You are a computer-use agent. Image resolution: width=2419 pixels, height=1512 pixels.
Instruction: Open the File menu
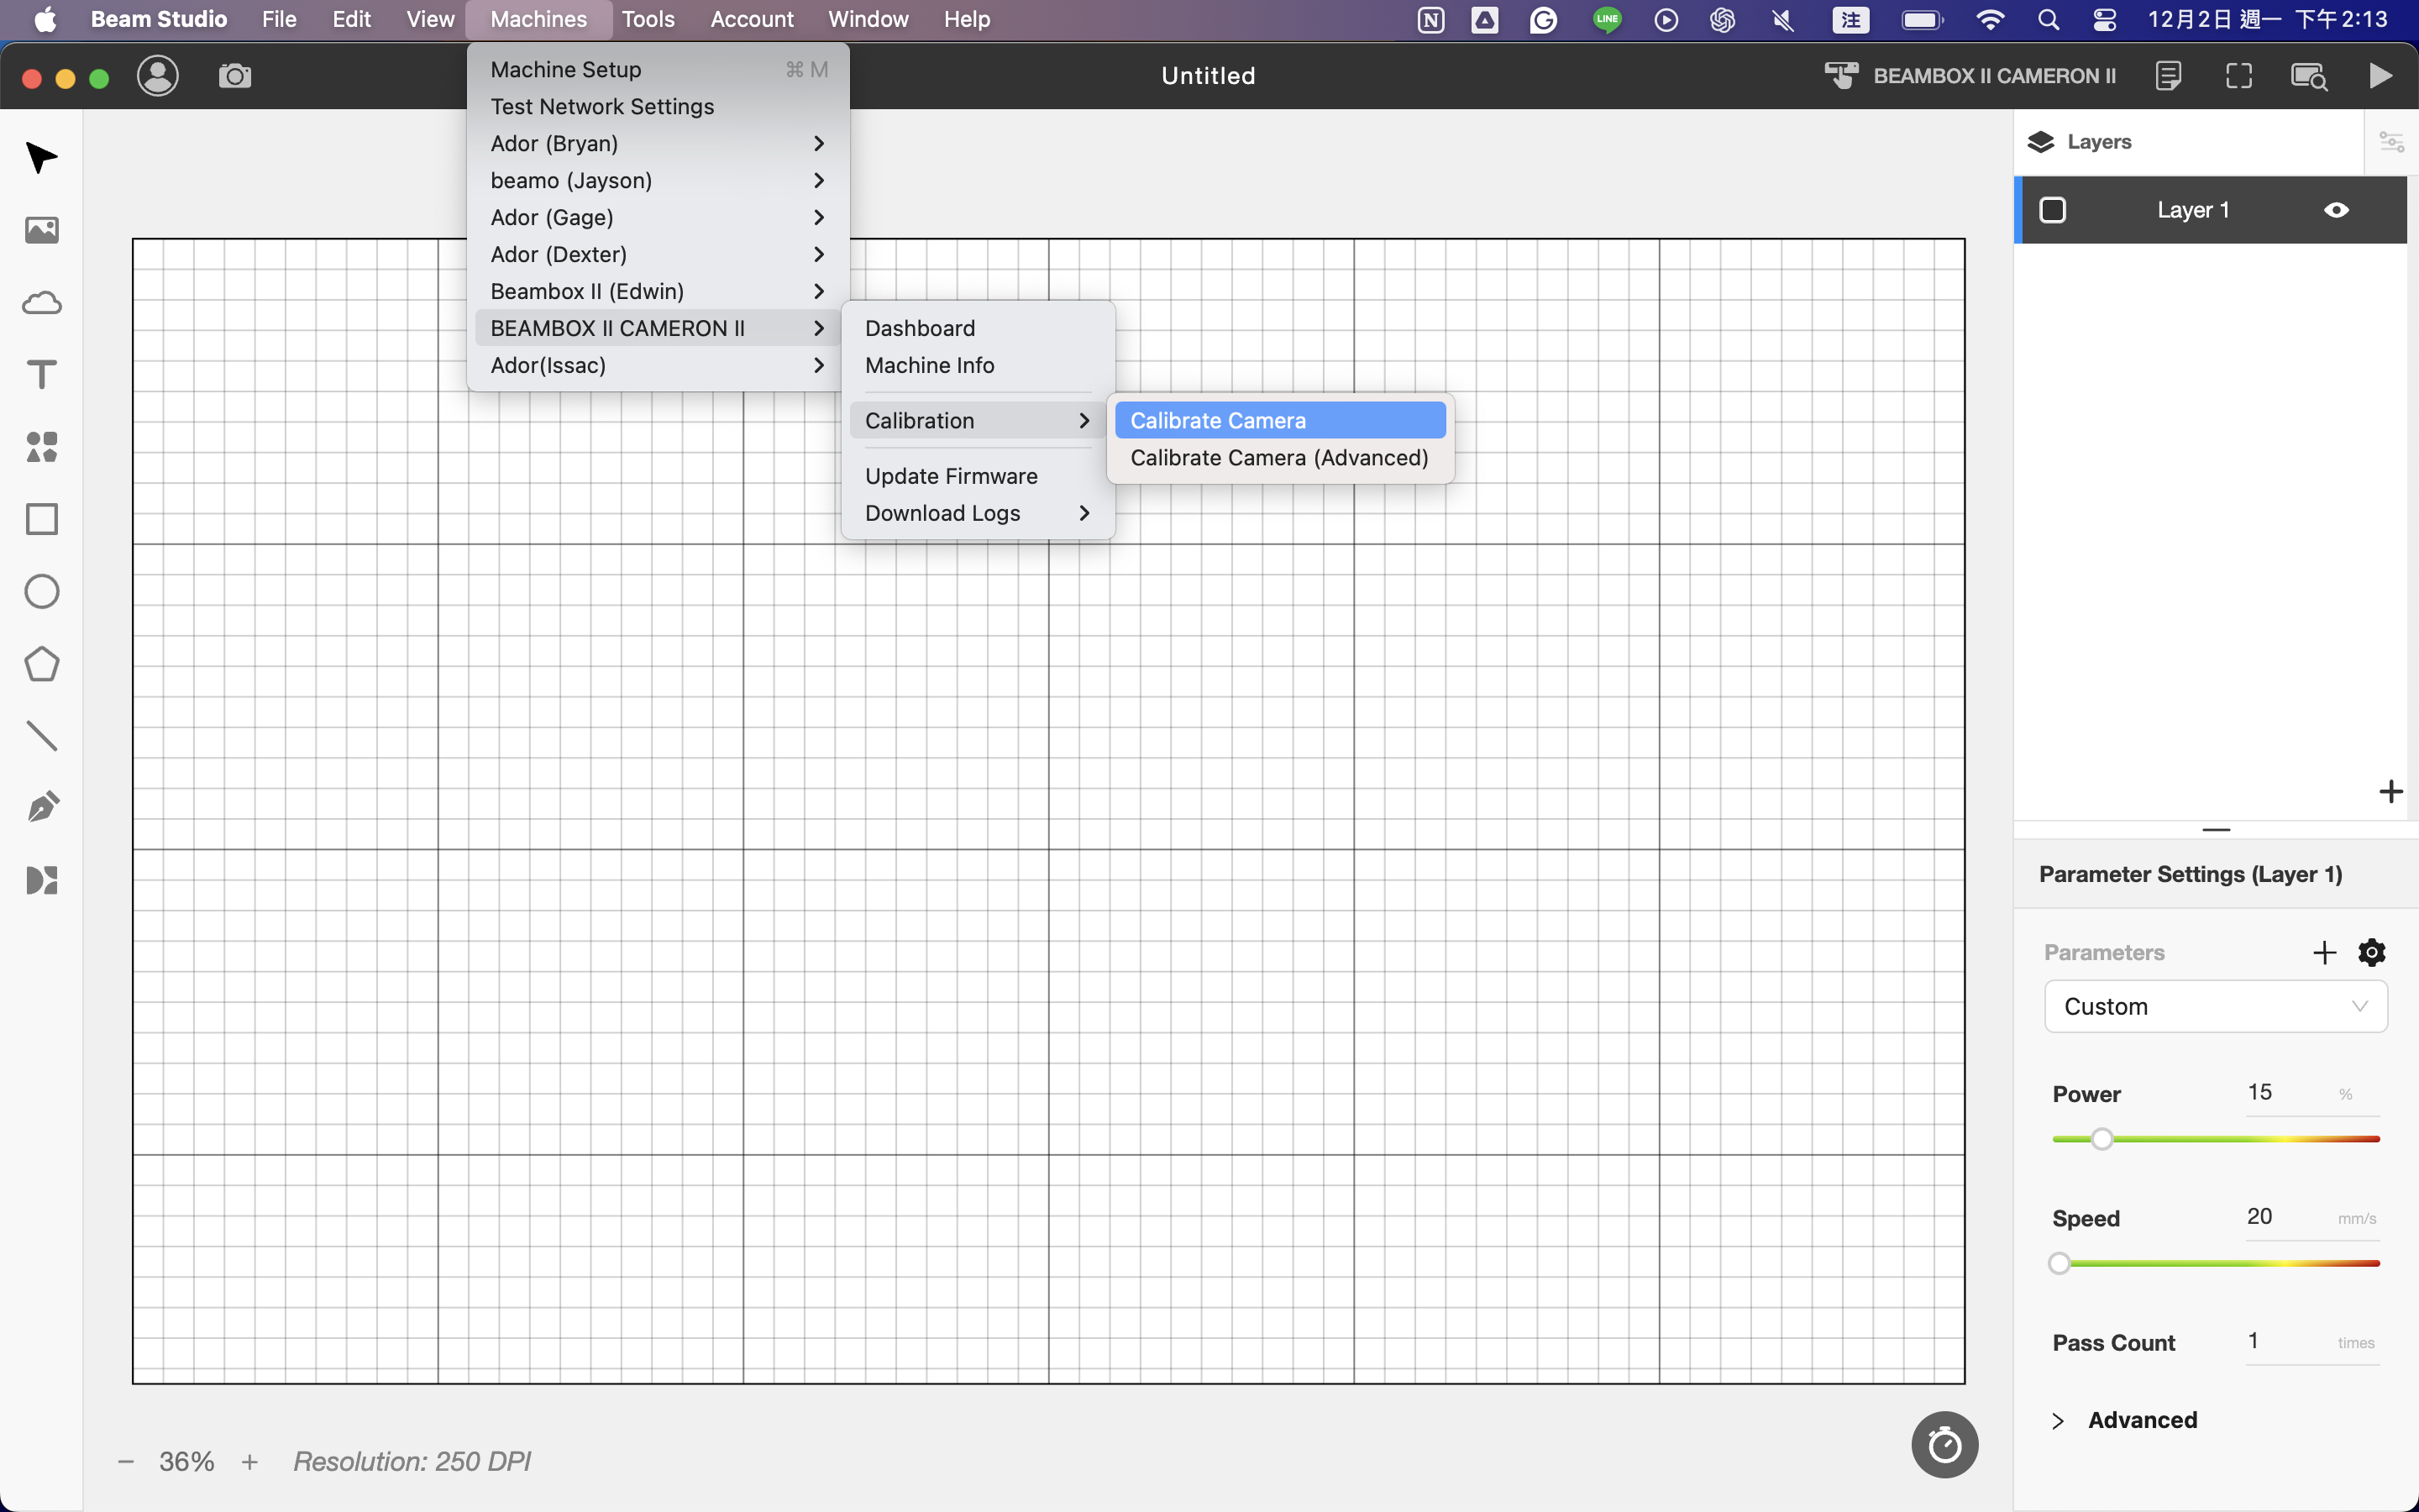279,19
